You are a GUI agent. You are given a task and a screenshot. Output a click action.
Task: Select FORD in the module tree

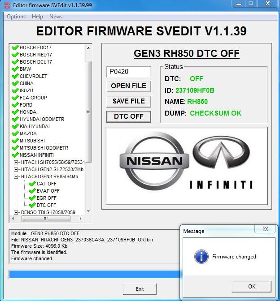click(26, 105)
